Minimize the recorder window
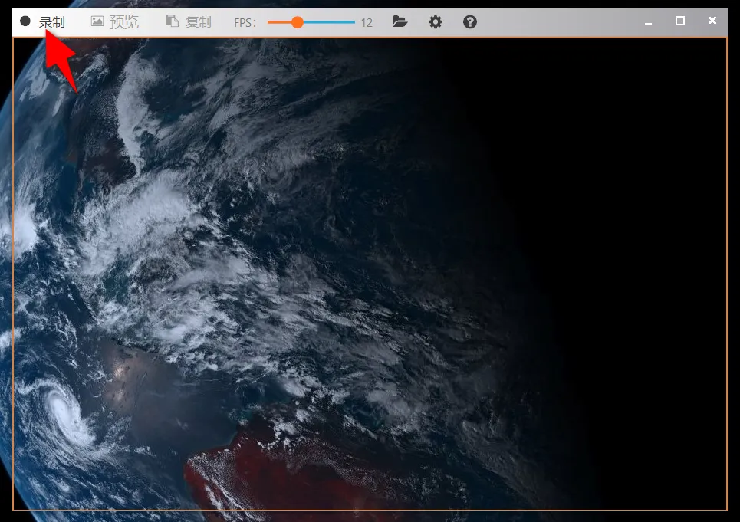The width and height of the screenshot is (740, 522). 649,22
